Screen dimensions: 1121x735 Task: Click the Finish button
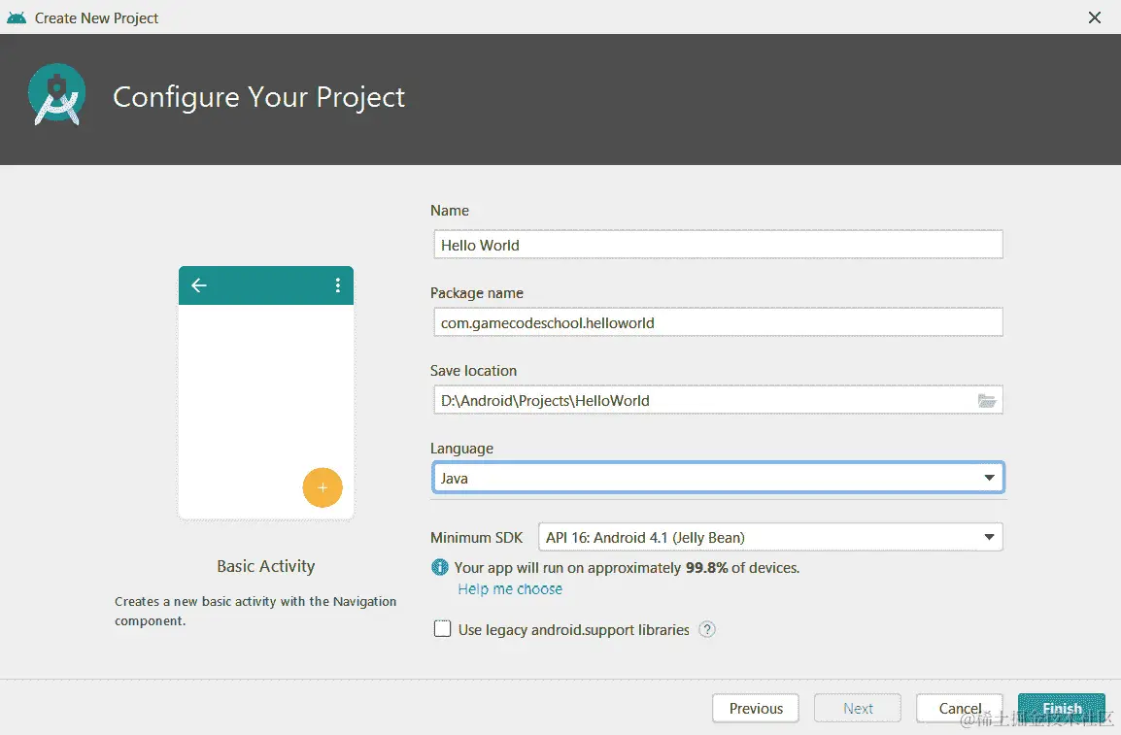coord(1062,708)
